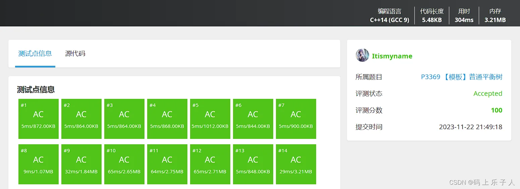Click test case #5 with 1012.00KB memory

tap(210, 119)
